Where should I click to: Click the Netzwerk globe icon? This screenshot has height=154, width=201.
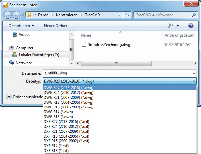pos(12,63)
